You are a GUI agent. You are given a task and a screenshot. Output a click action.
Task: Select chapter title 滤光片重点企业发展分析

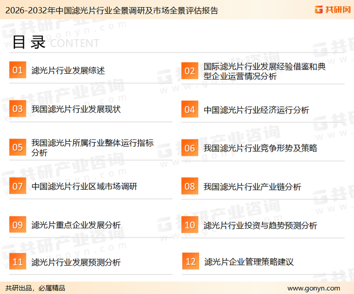coord(76,225)
